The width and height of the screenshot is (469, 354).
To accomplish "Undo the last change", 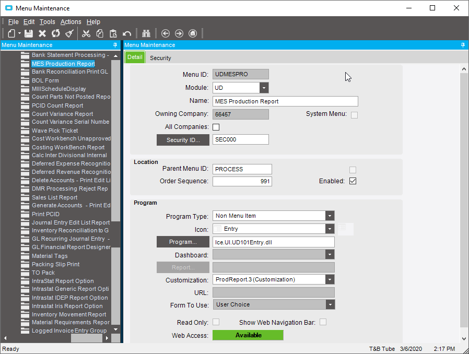I will coord(127,33).
